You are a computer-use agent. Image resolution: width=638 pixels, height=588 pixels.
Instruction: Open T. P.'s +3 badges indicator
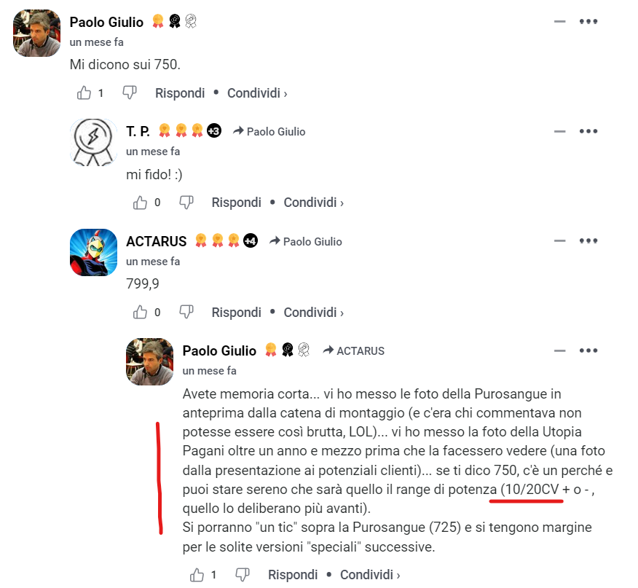tap(214, 130)
